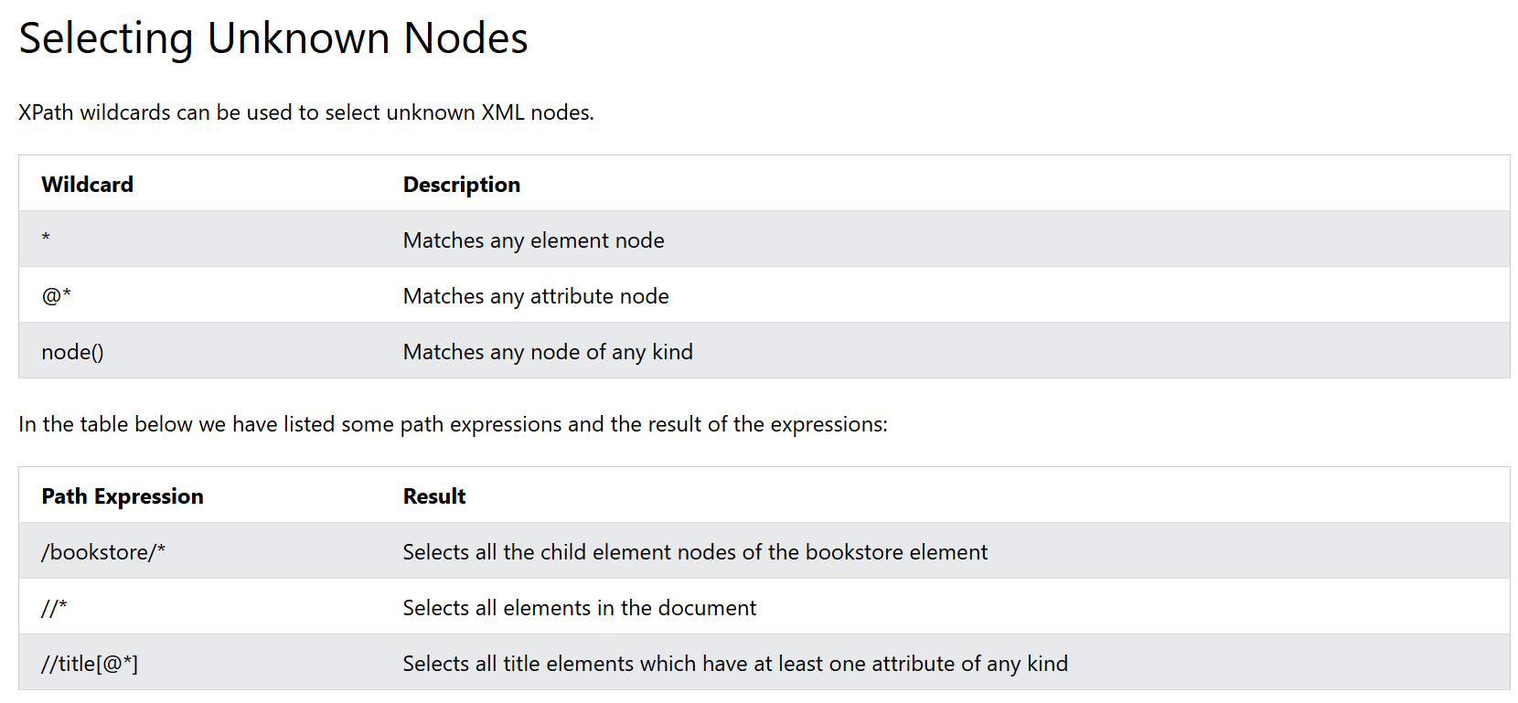Screen dimensions: 1518x703
Task: Click the "Selecting Unknown Nodes" heading
Action: (273, 39)
